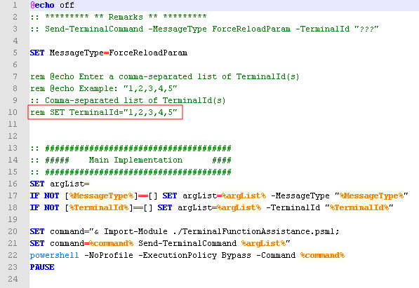
Task: Click '-ExecutionPolicy Bypass' on line 22
Action: [x=194, y=255]
